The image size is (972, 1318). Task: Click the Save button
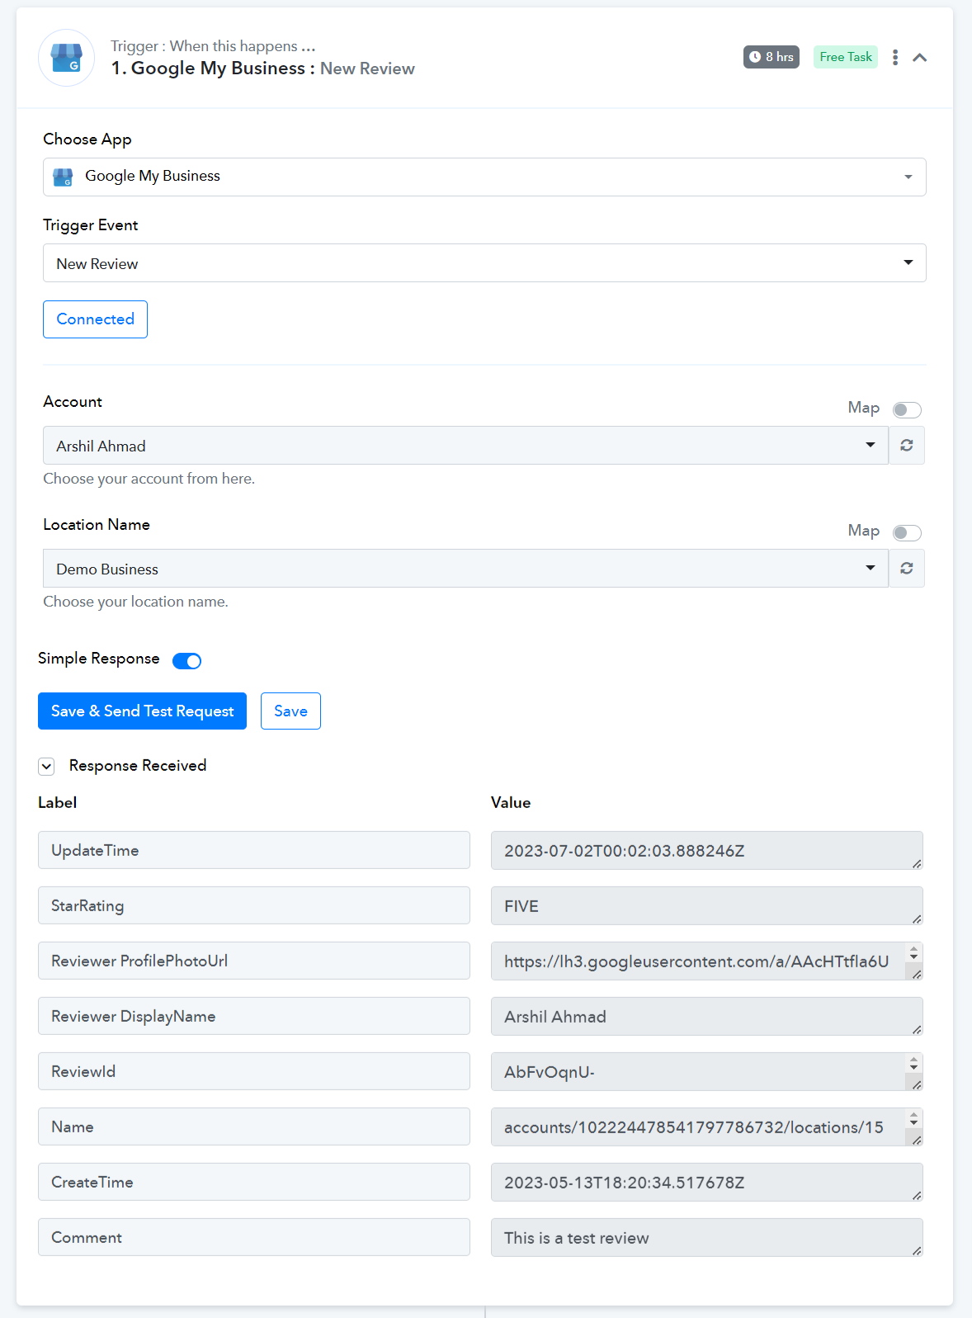click(290, 711)
